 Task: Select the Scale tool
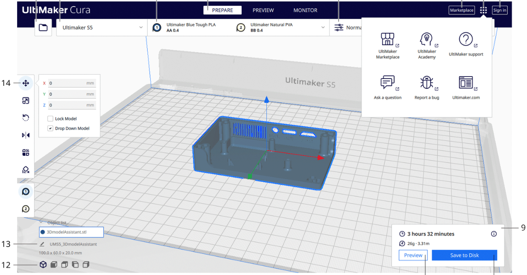tap(25, 100)
